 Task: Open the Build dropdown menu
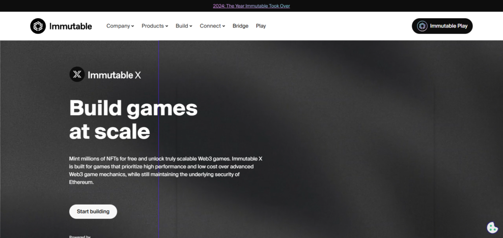(x=184, y=26)
